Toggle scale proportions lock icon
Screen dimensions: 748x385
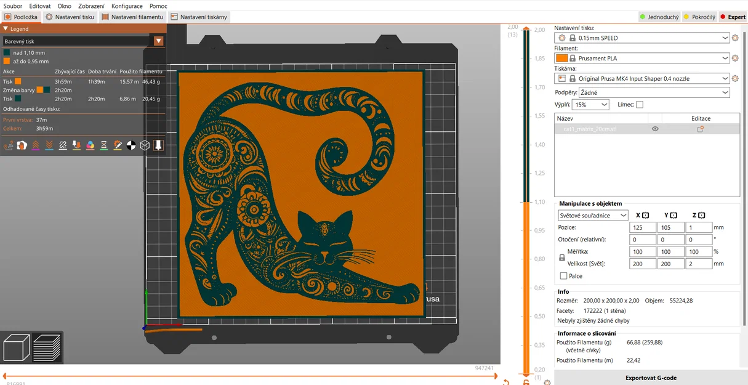[561, 257]
